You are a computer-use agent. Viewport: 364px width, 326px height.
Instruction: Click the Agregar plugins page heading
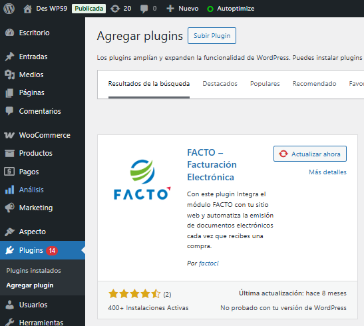(x=140, y=36)
